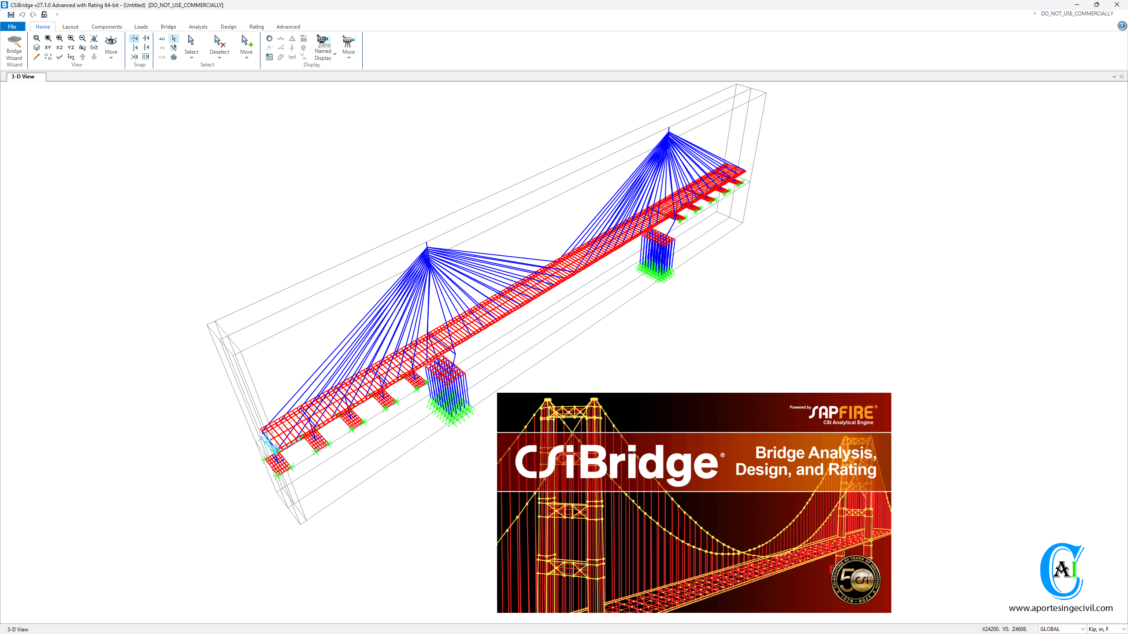
Task: Click the Rubber Band Zoom icon
Action: point(37,38)
